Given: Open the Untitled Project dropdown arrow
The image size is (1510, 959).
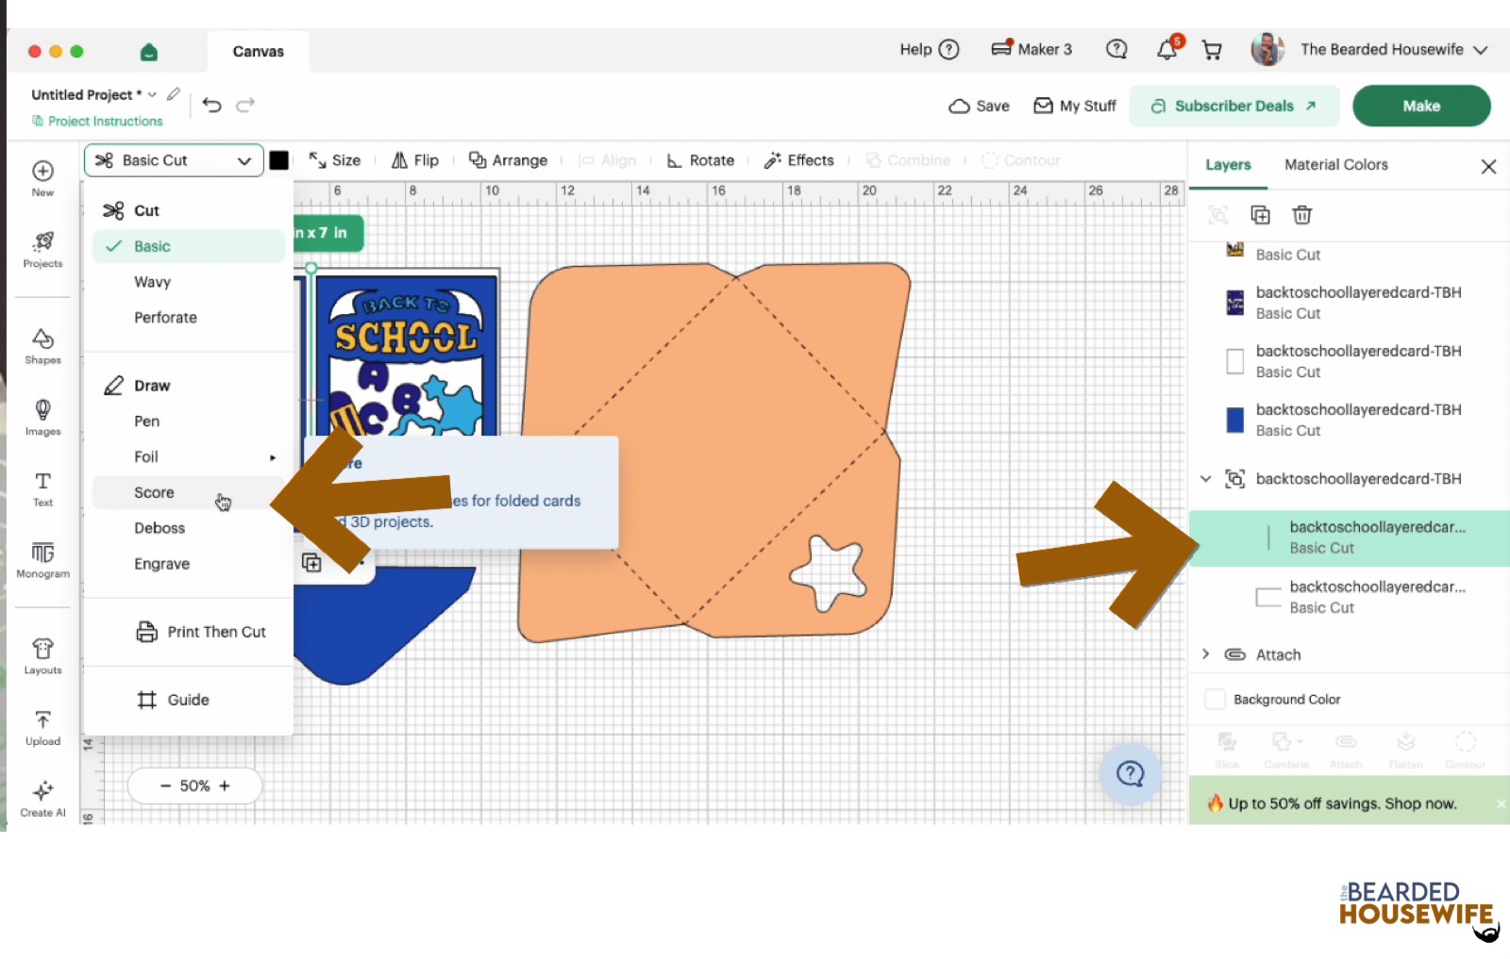Looking at the screenshot, I should (152, 94).
